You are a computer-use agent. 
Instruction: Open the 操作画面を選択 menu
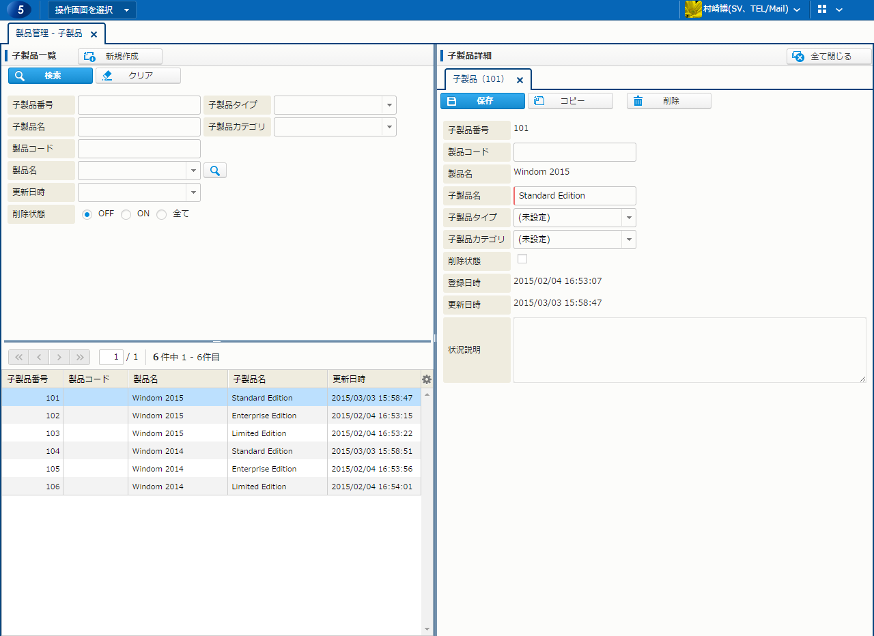[x=91, y=10]
